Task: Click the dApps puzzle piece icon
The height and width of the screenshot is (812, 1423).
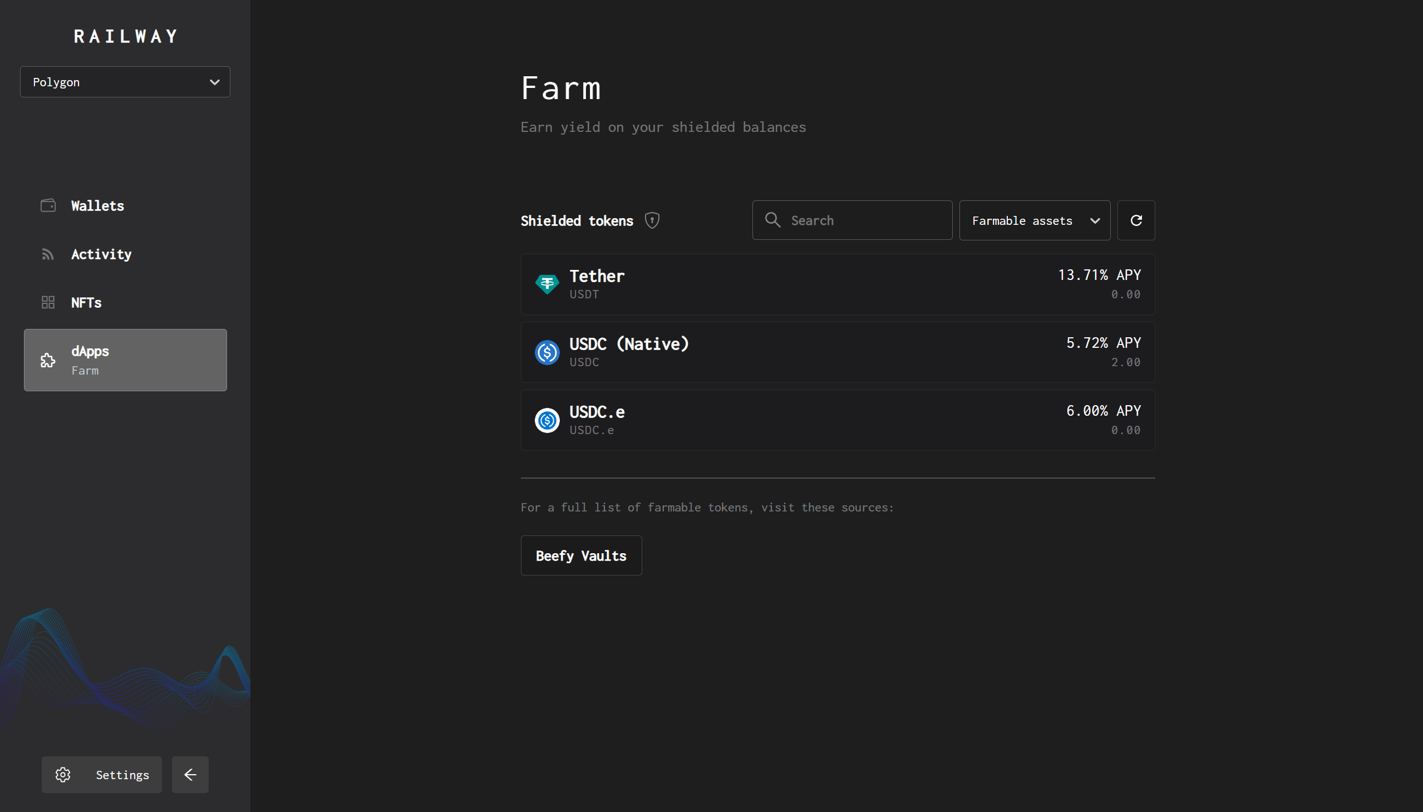Action: (x=48, y=360)
